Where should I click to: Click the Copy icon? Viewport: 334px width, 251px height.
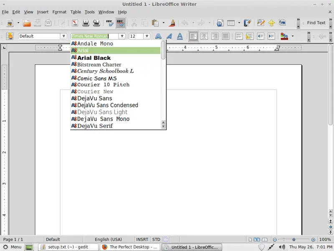click(144, 23)
